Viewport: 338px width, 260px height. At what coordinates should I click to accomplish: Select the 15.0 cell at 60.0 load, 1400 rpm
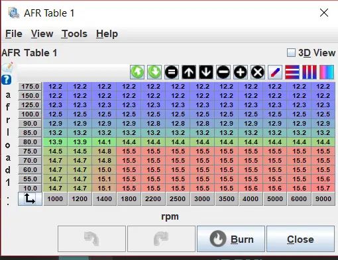pyautogui.click(x=104, y=169)
